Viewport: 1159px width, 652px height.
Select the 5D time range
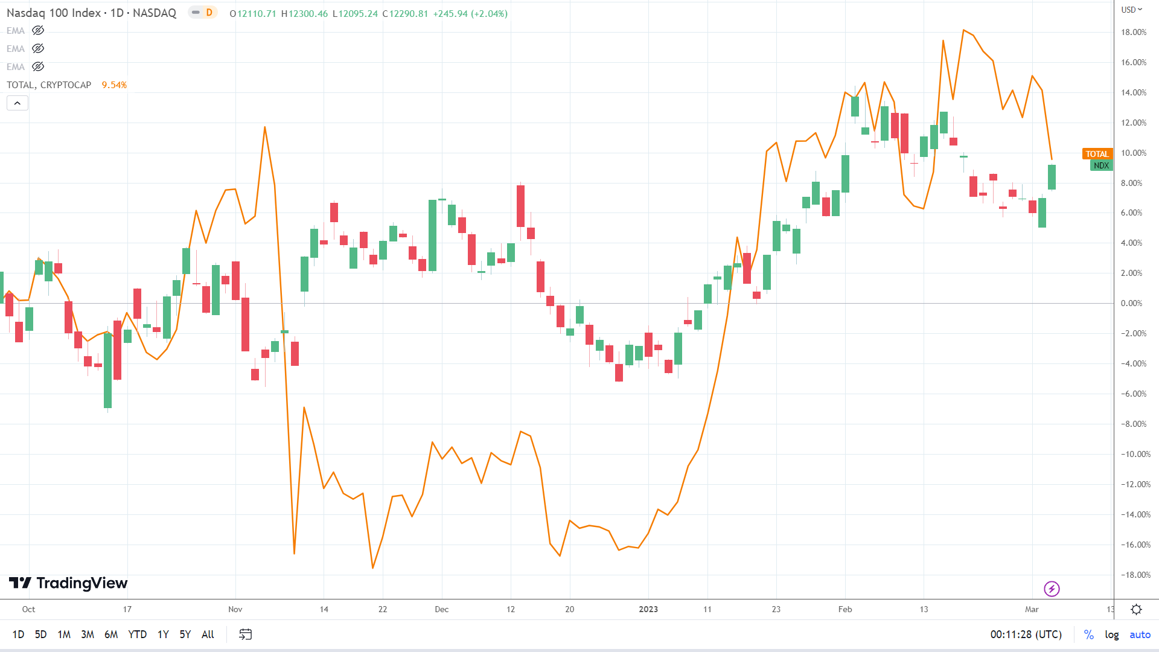[x=40, y=634]
